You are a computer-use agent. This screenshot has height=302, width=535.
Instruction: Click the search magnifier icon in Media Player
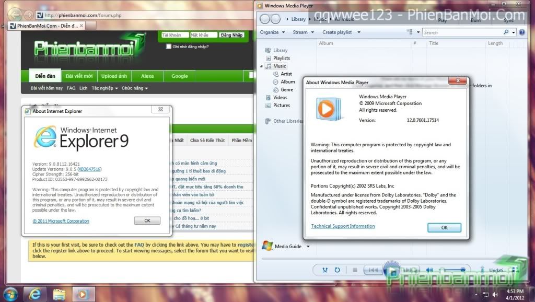pos(506,32)
